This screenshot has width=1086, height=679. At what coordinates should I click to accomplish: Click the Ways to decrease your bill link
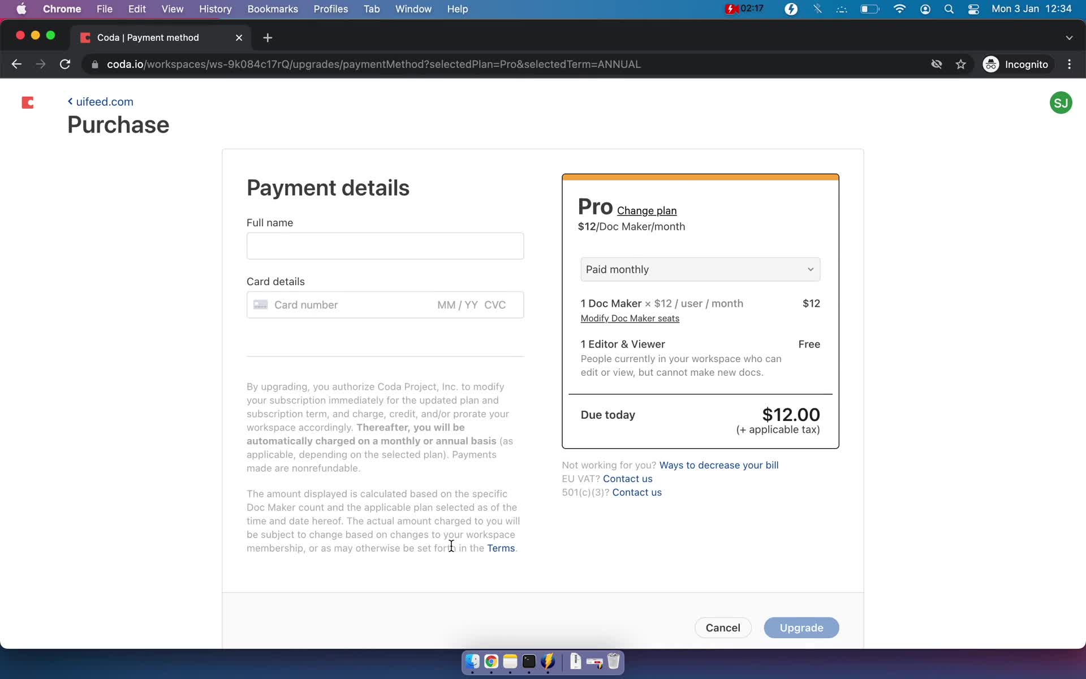click(x=718, y=465)
